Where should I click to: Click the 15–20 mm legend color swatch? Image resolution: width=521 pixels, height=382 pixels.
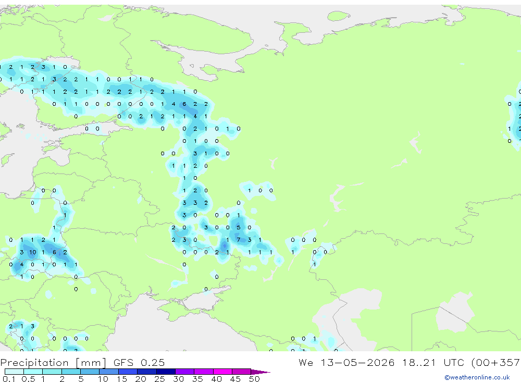pos(128,372)
